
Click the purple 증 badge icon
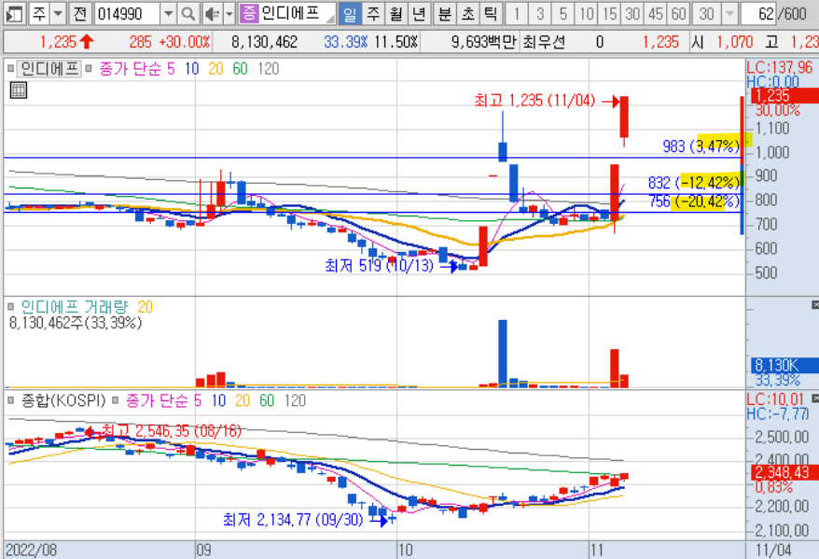click(249, 13)
